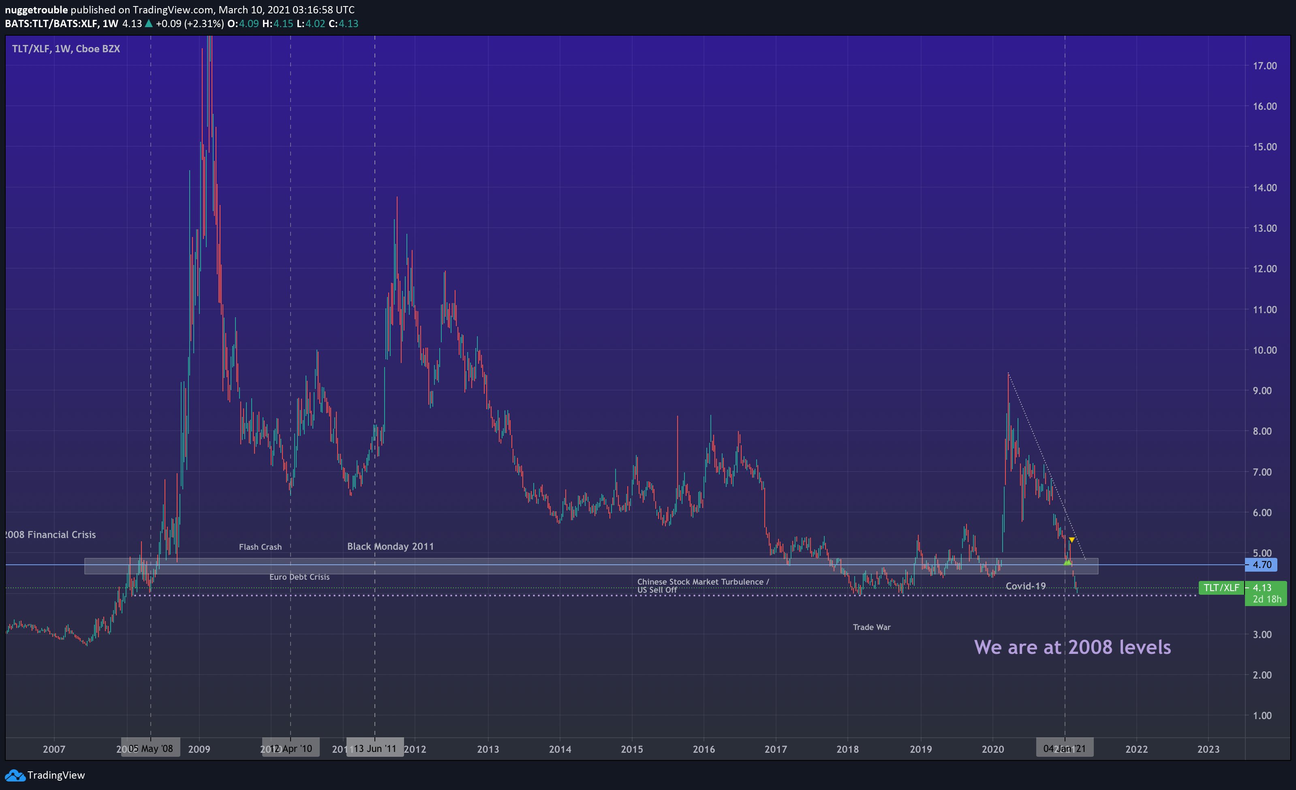This screenshot has height=790, width=1296.
Task: Click the '04 Jan '21' date marker
Action: point(1065,748)
